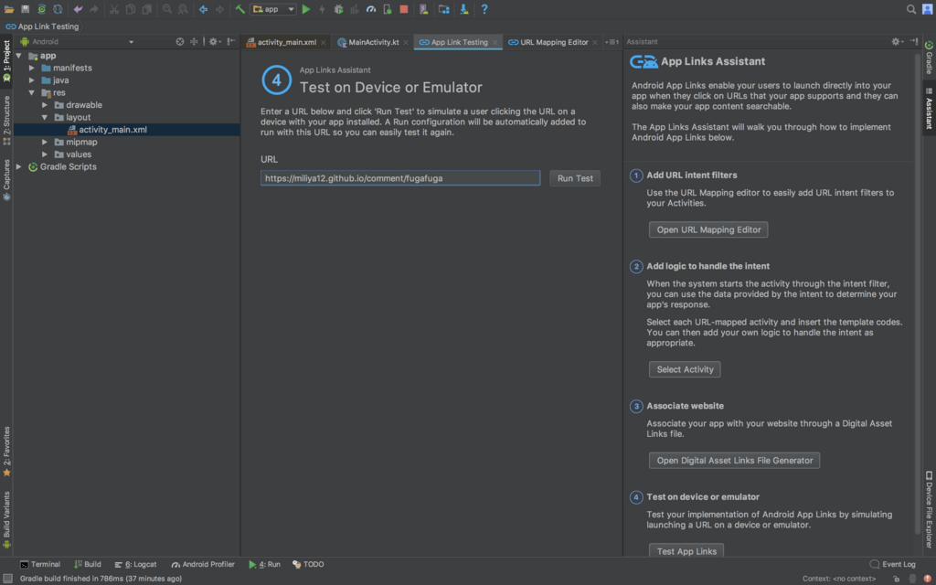Click the SDK Manager download icon
Image resolution: width=936 pixels, height=585 pixels.
(x=463, y=9)
